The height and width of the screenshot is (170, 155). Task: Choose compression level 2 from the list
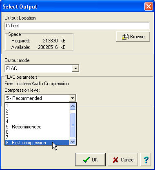click(37, 111)
